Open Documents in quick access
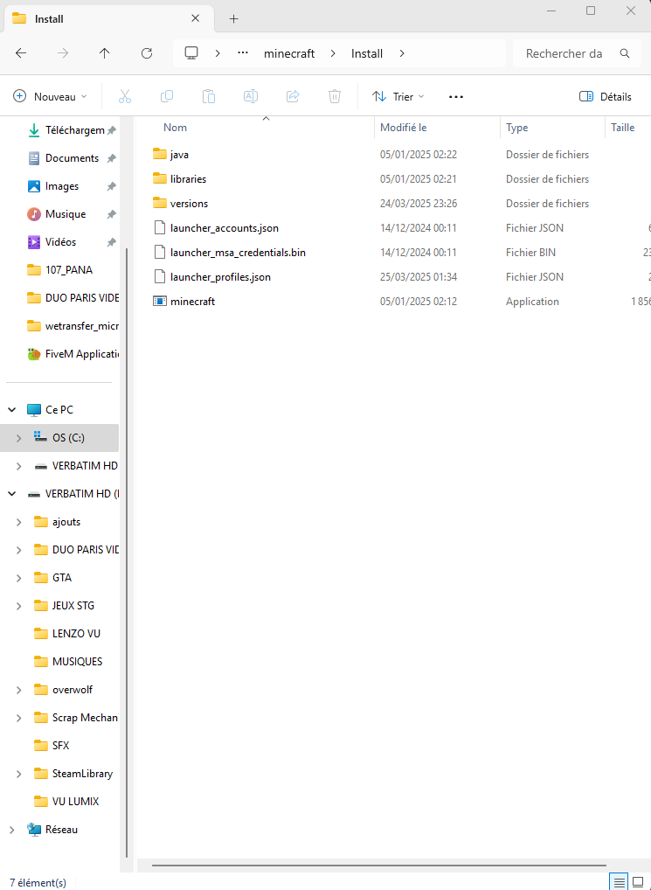 (x=73, y=158)
